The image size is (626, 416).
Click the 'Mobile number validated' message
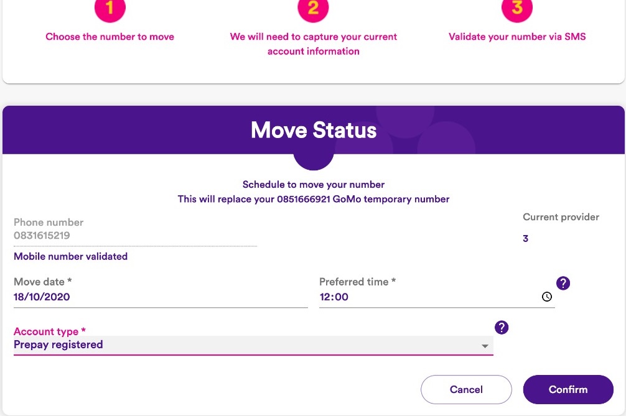tap(70, 256)
